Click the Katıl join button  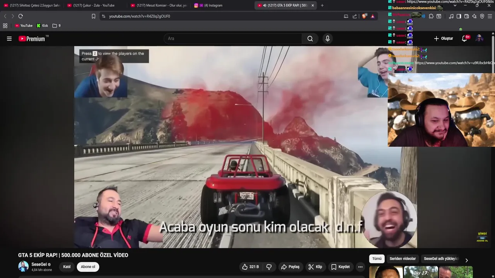click(67, 267)
